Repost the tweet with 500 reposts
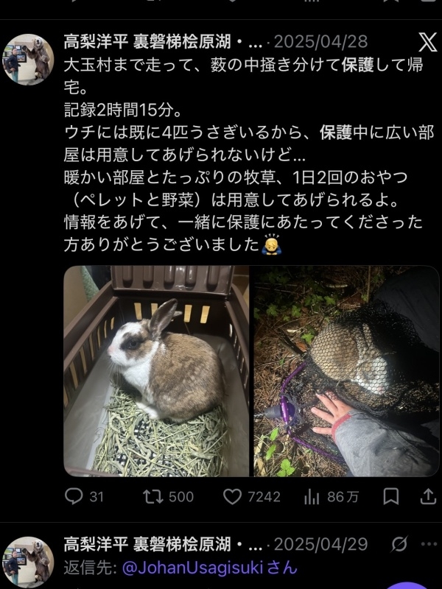442x589 pixels. tap(153, 496)
